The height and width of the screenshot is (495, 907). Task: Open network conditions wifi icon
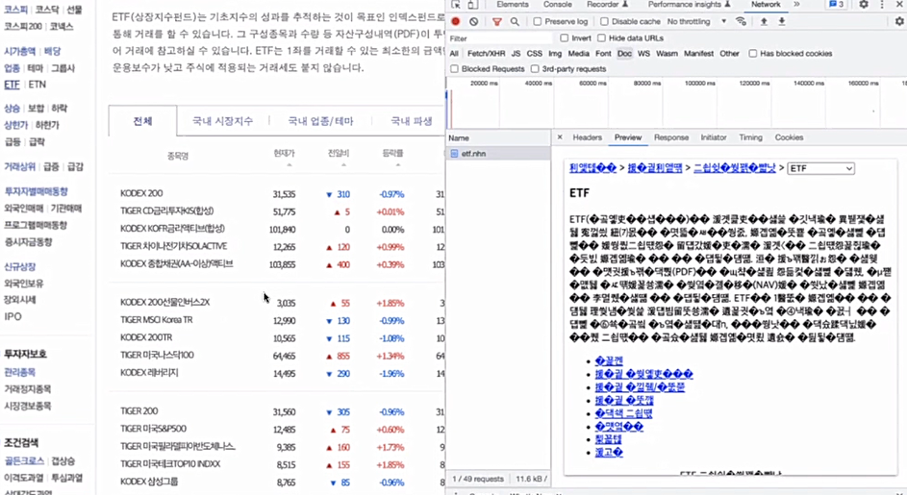click(x=741, y=21)
